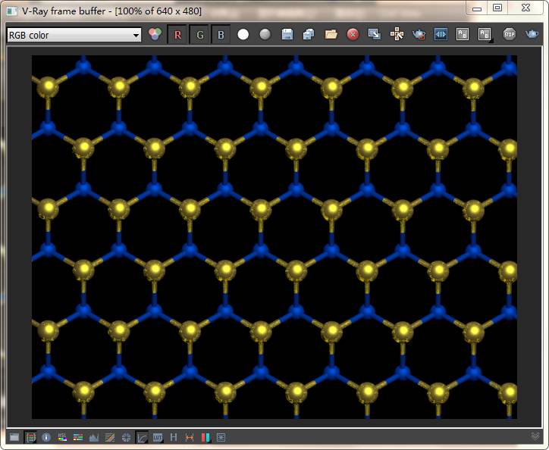Click the track mouse while rendering icon

tap(397, 35)
